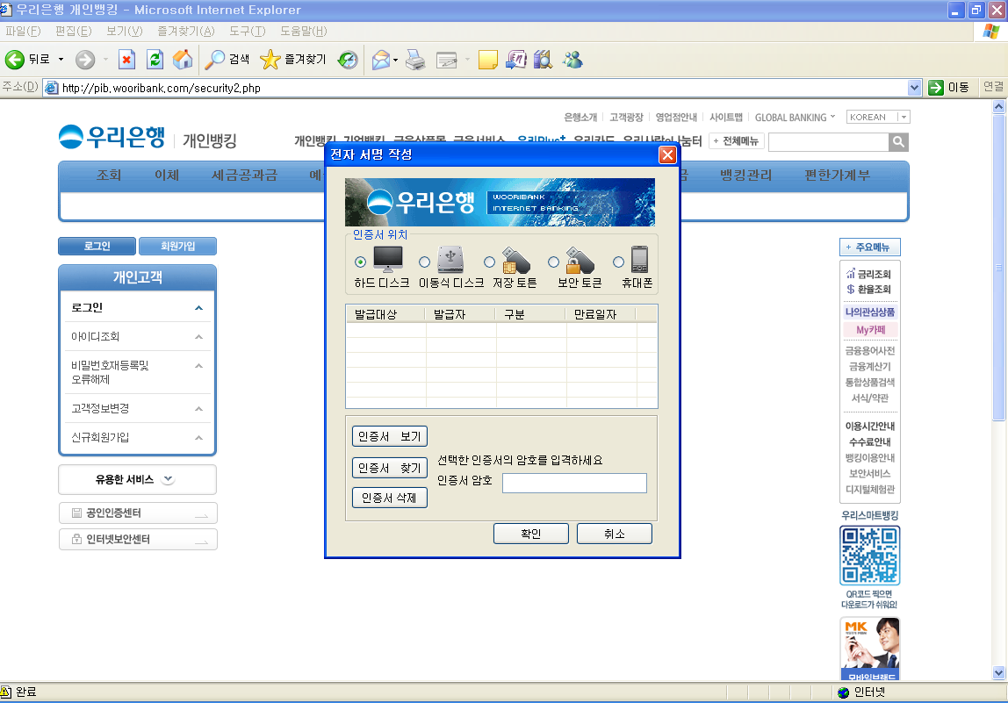1008x703 pixels.
Task: Open the 파일(F) menu
Action: point(23,31)
